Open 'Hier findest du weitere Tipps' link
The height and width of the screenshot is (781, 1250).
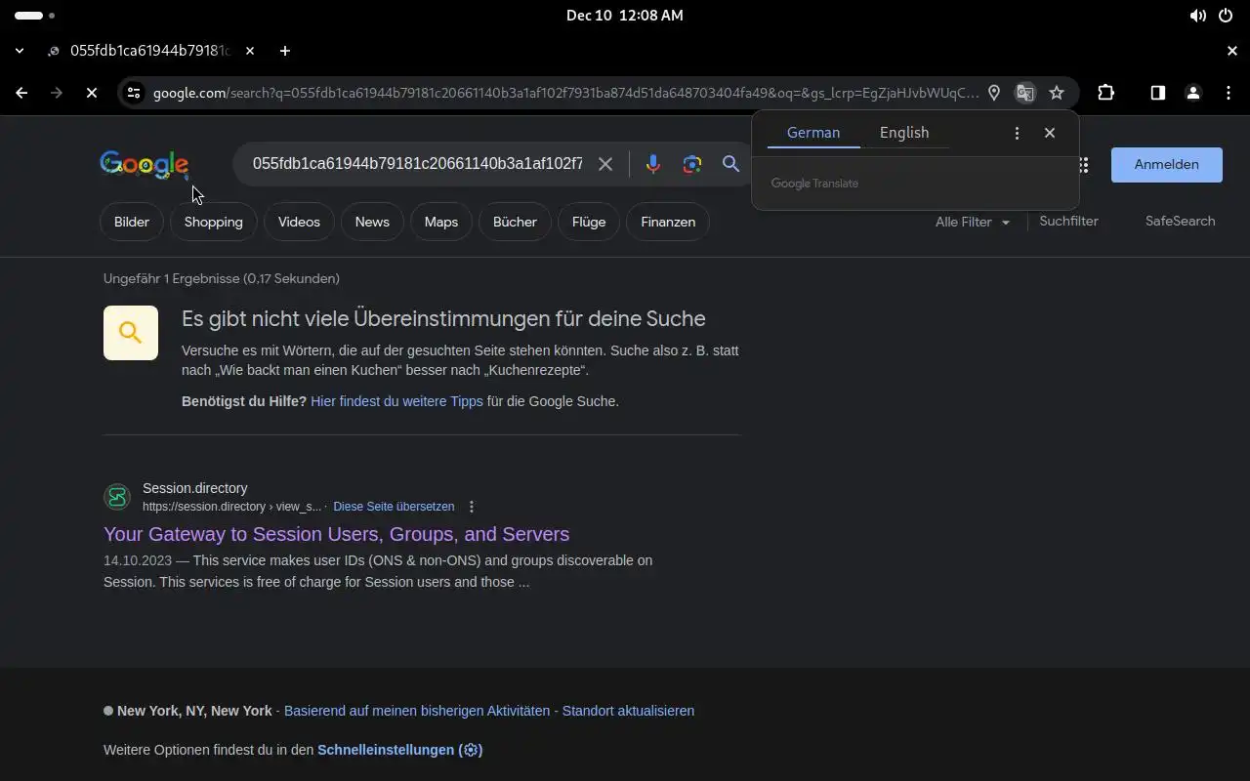396,401
